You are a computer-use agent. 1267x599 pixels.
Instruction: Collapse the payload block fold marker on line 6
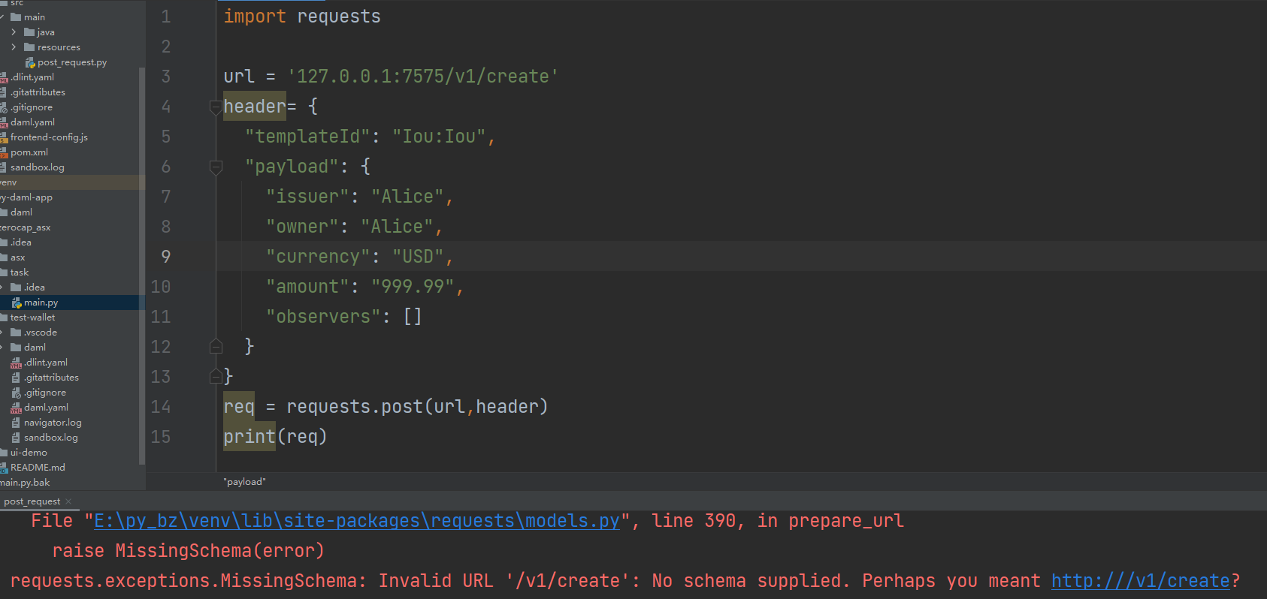tap(216, 167)
